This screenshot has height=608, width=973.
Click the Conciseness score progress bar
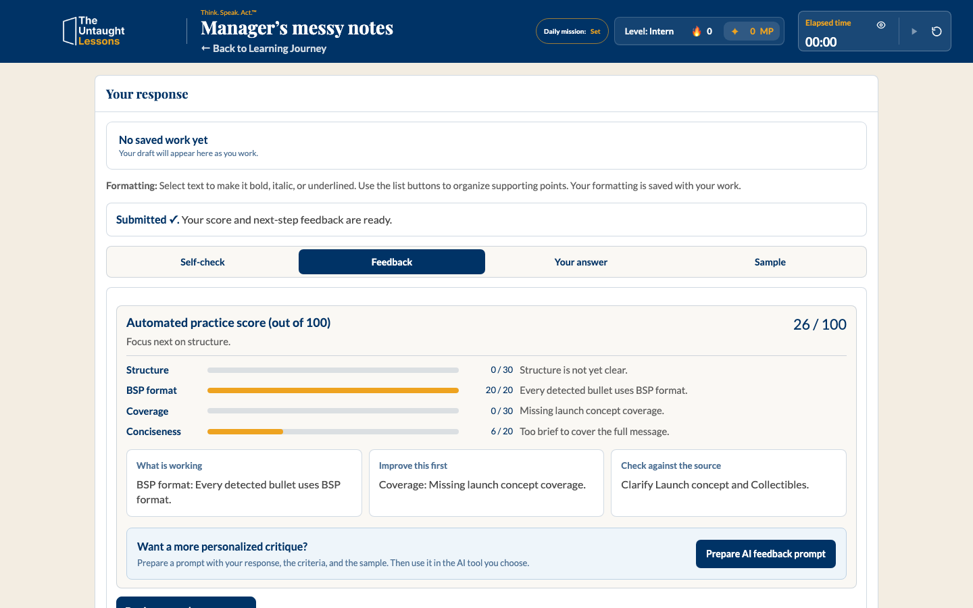point(333,432)
